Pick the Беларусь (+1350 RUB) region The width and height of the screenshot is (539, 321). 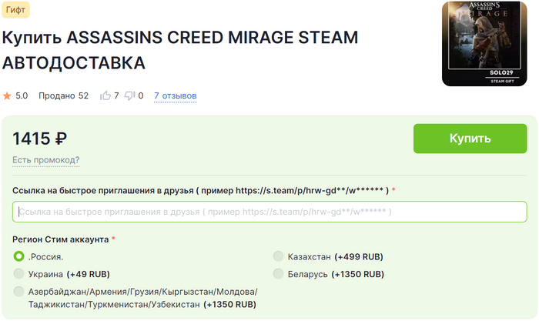(x=278, y=273)
